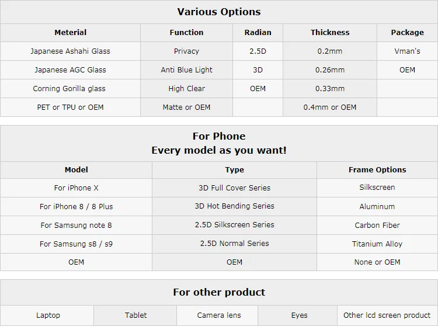Select the Privacy function cell

click(x=186, y=51)
